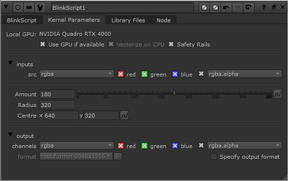Toggle output alpha channel checkbox
288x181 pixels.
point(201,145)
